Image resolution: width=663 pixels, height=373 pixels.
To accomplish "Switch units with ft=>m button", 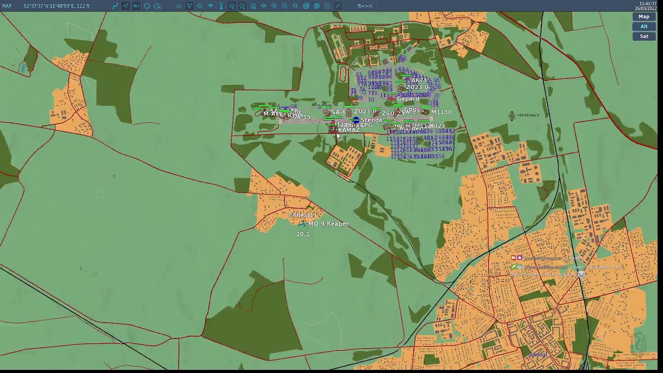I will [x=365, y=6].
